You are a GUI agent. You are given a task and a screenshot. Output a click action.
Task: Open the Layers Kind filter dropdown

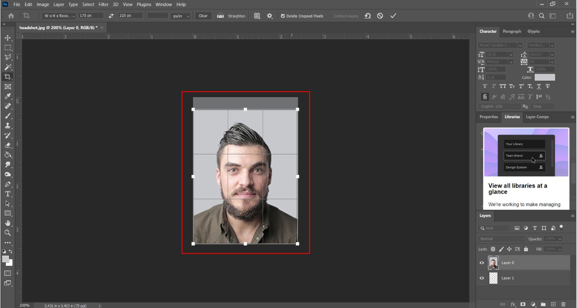(494, 228)
